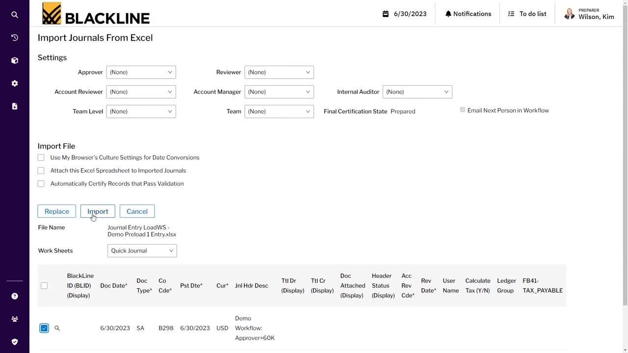
Task: Expand the Account Manager dropdown
Action: coord(279,92)
